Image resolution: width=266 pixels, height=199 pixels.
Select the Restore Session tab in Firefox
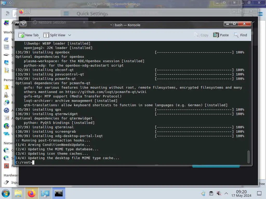click(59, 22)
